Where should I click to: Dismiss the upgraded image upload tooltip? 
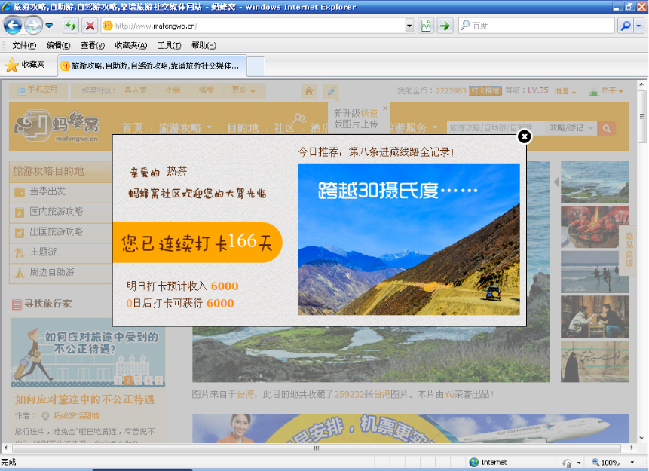pyautogui.click(x=385, y=108)
